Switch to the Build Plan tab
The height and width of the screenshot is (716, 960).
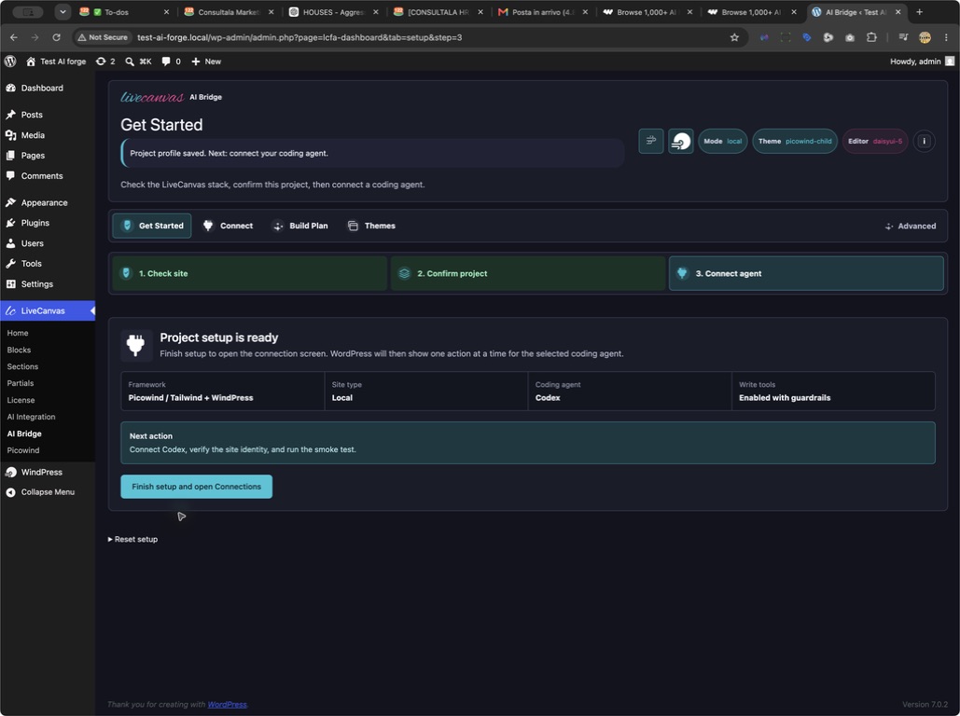coord(300,226)
